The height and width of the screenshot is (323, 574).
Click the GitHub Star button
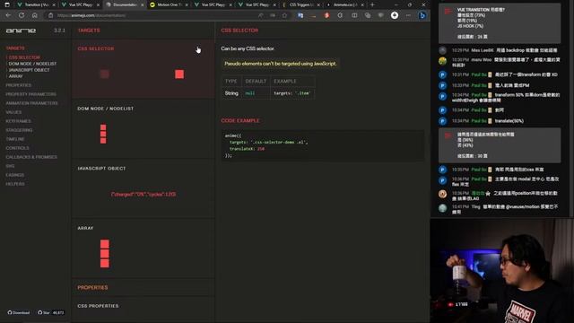click(50, 313)
